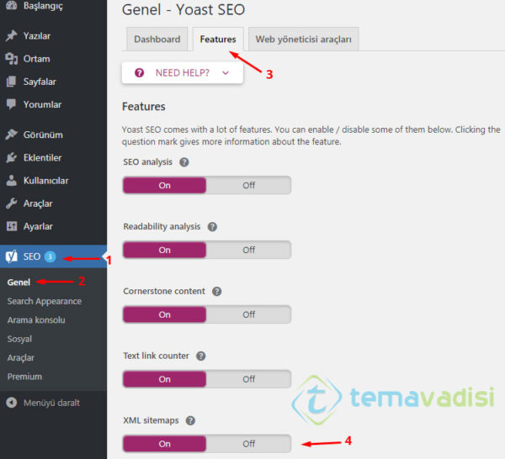This screenshot has width=505, height=459.
Task: Click the Yoast SEO icon in sidebar
Action: tap(12, 256)
